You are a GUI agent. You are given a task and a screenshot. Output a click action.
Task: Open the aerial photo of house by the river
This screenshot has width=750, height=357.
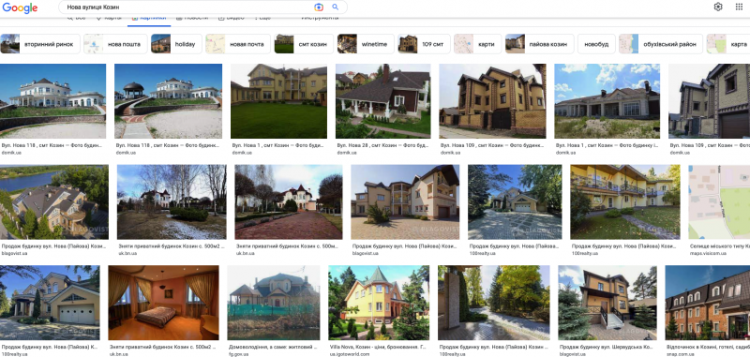click(x=54, y=202)
